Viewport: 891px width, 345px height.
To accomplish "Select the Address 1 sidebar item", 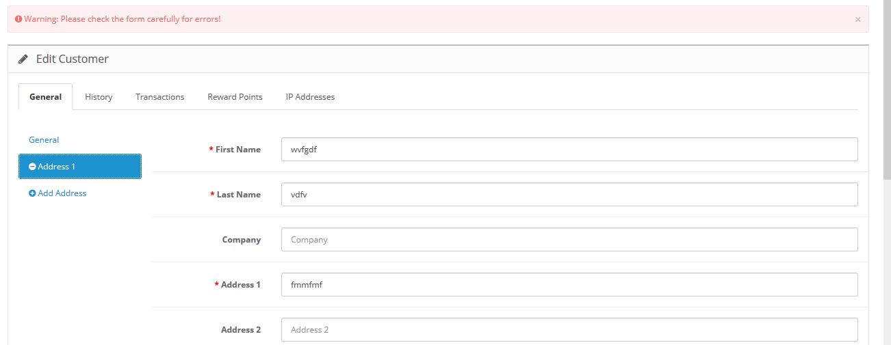I will [x=80, y=167].
